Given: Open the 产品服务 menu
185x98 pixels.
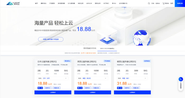Looking at the screenshot, I should click(52, 3).
